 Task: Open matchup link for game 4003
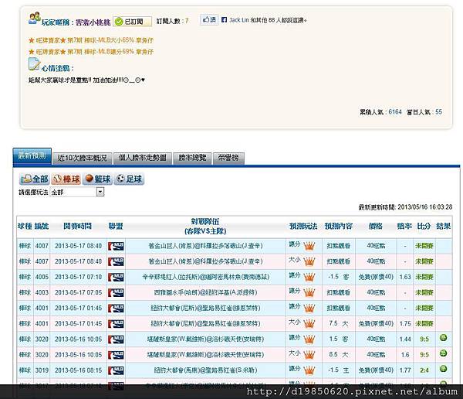(x=205, y=293)
